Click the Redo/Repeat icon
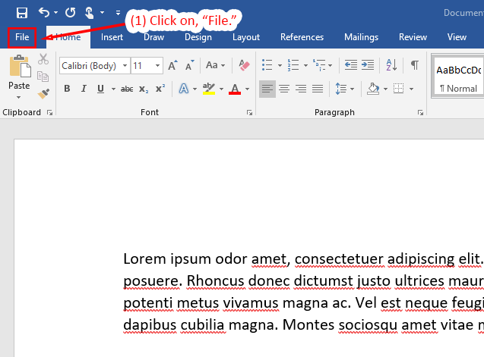The width and height of the screenshot is (484, 357). [x=71, y=13]
